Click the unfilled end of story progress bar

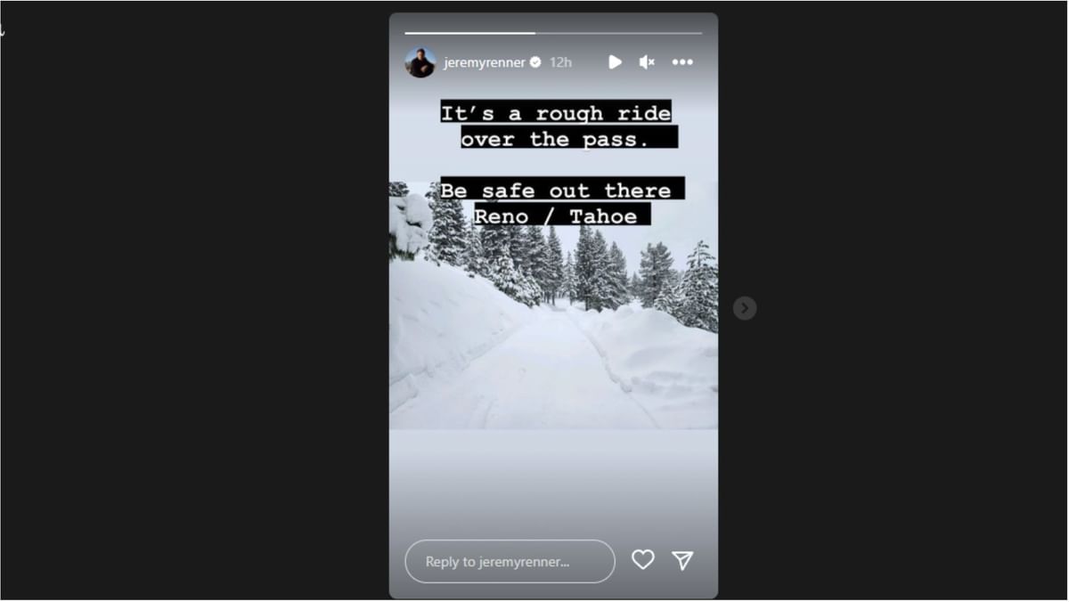619,33
